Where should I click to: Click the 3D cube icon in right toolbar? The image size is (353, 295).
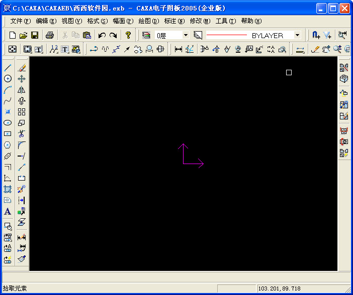click(x=344, y=79)
